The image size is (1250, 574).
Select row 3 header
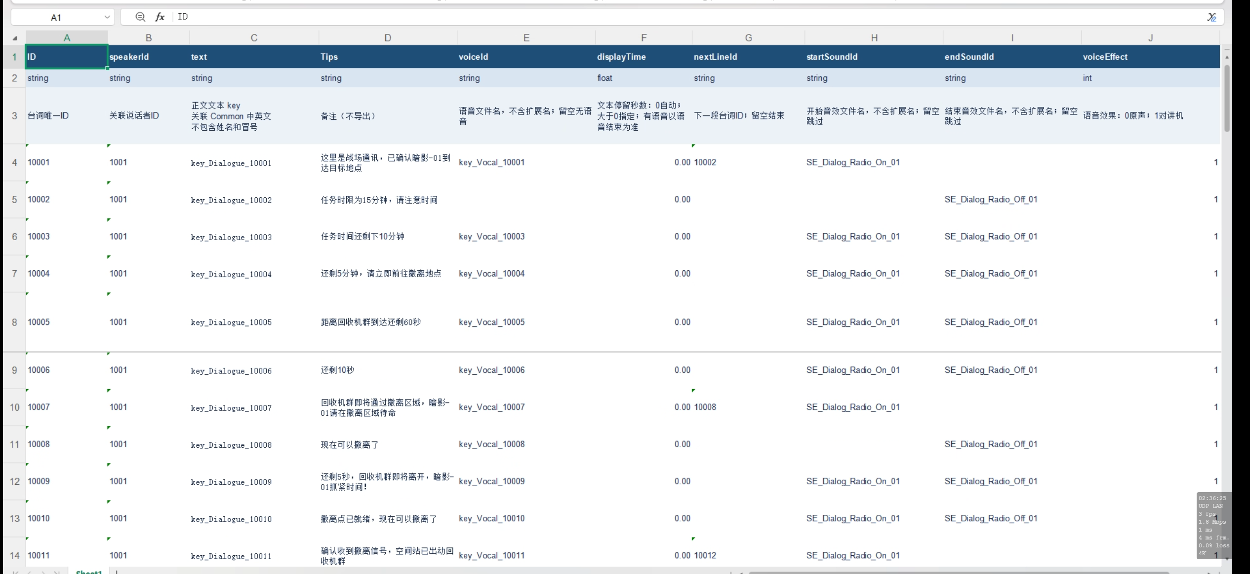tap(14, 116)
